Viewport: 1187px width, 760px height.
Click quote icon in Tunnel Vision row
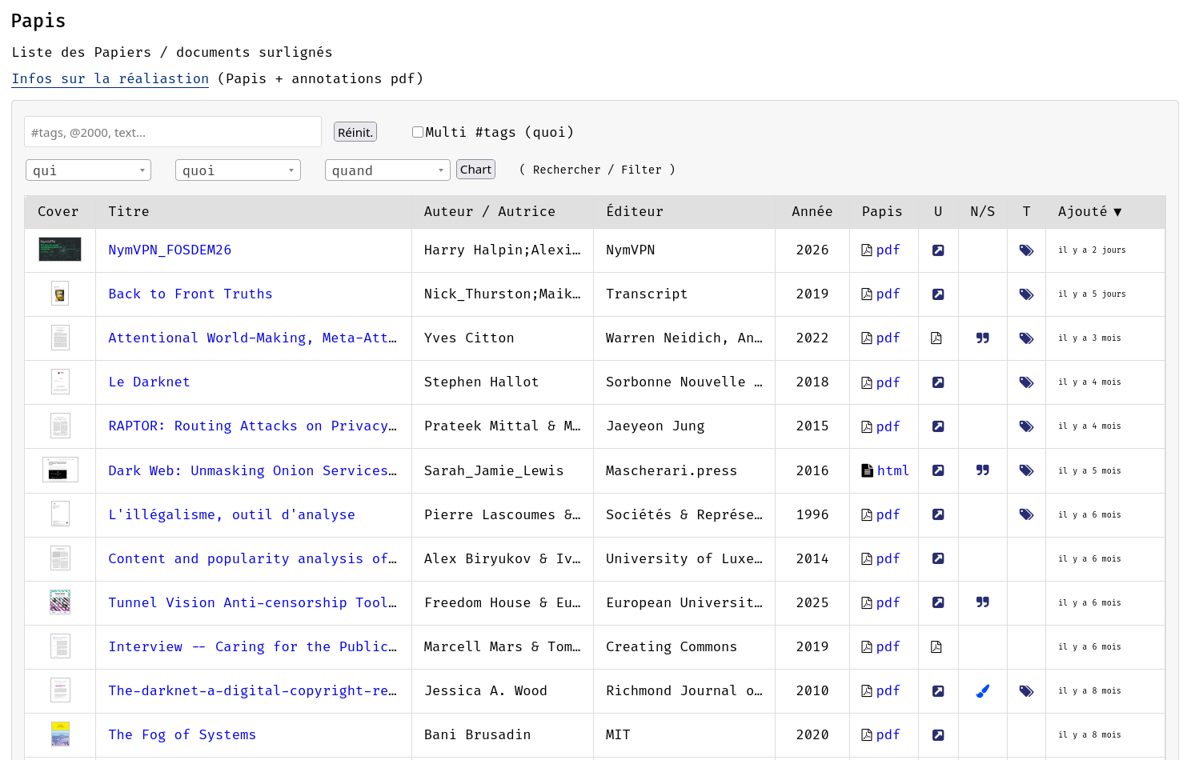pos(982,602)
